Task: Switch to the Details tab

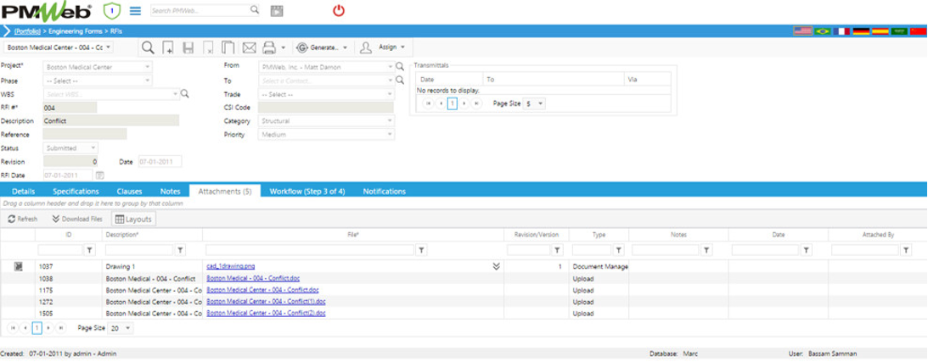Action: [23, 192]
